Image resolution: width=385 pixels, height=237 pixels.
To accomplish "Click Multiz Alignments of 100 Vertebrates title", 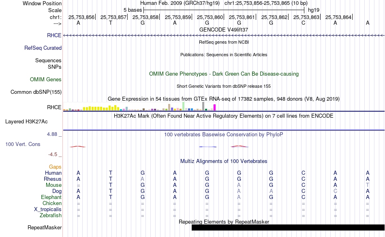I will point(224,161).
